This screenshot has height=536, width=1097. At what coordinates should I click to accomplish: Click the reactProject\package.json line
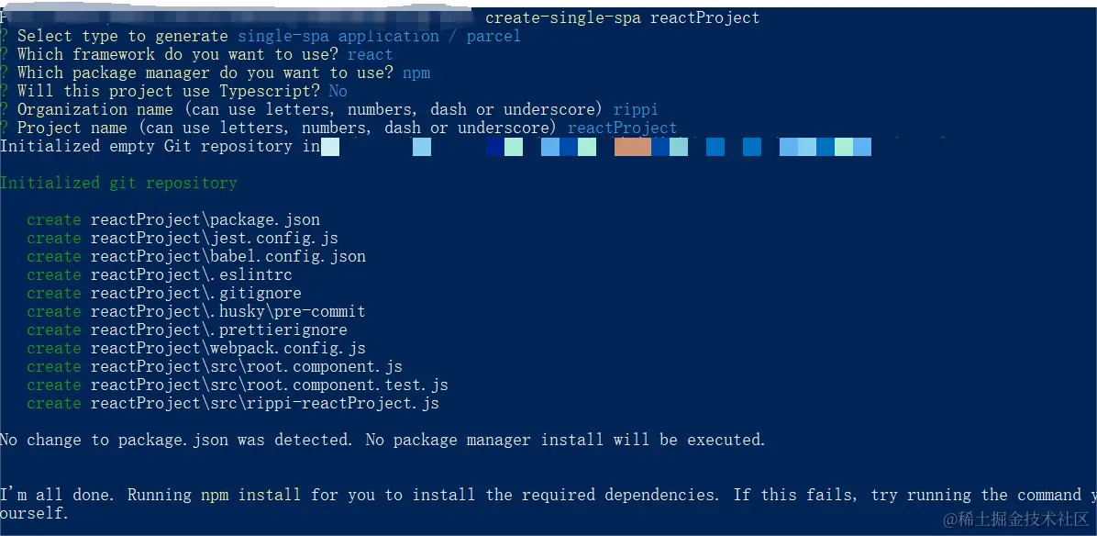point(173,219)
